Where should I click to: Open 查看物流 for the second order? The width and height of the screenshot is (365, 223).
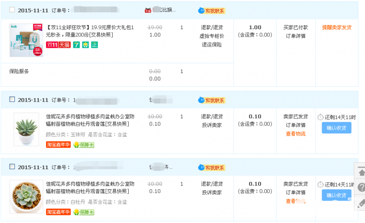click(296, 134)
